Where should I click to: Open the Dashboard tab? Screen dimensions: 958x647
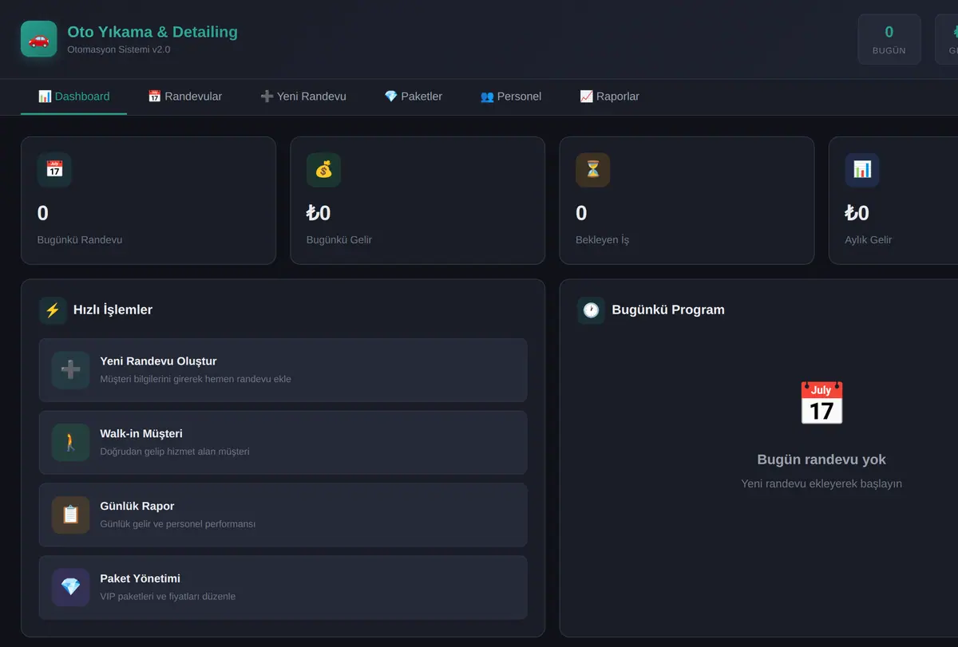(73, 97)
